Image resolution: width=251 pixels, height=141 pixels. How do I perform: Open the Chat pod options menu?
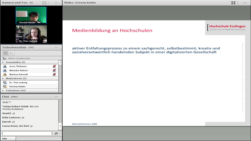tap(56, 97)
